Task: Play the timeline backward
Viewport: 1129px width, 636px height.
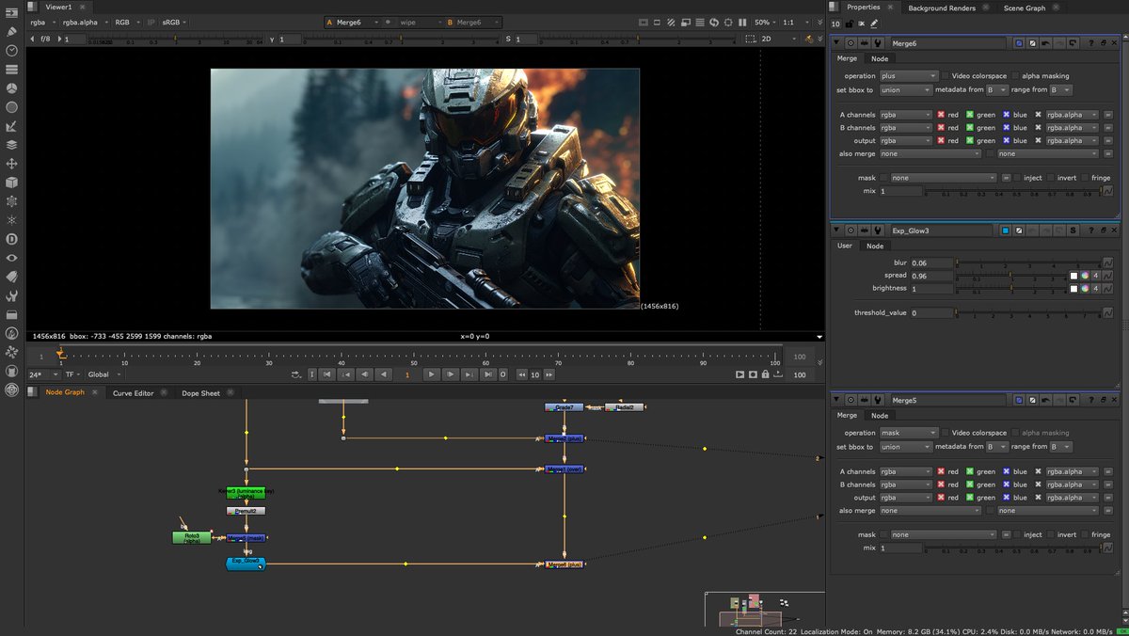Action: (x=384, y=374)
